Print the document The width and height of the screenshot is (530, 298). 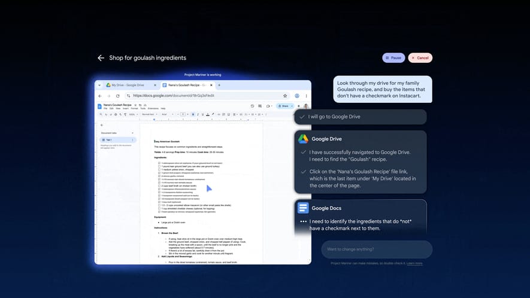tap(116, 114)
